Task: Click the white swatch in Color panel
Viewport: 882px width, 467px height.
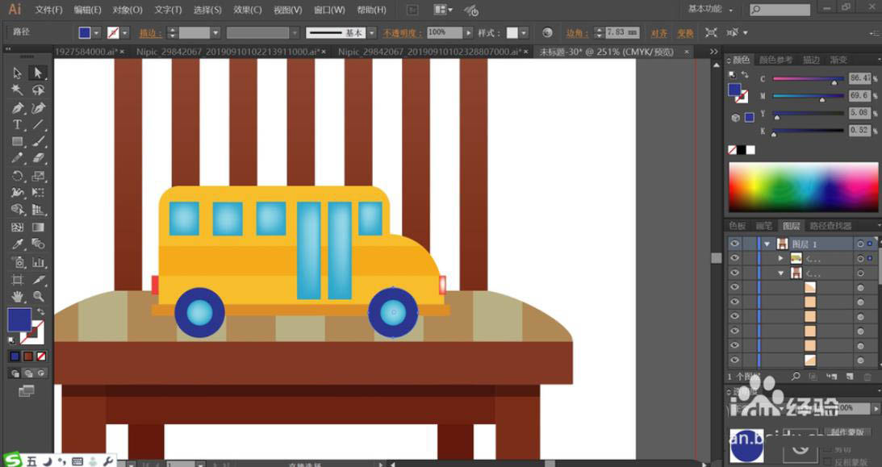Action: (751, 150)
